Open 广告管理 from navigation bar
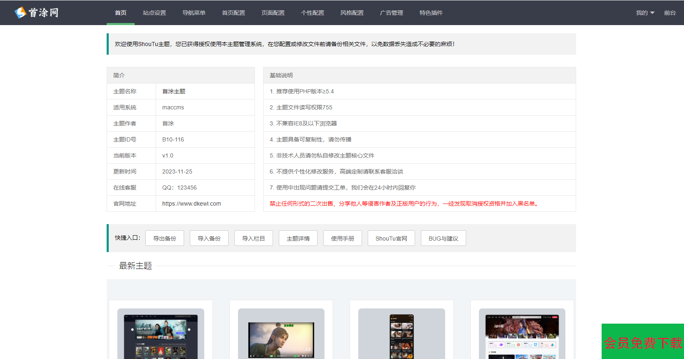Image resolution: width=684 pixels, height=359 pixels. tap(392, 13)
